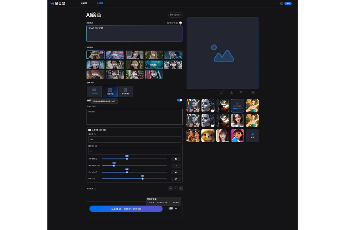
Task: Select the style card with HOT badge
Action: point(115,55)
